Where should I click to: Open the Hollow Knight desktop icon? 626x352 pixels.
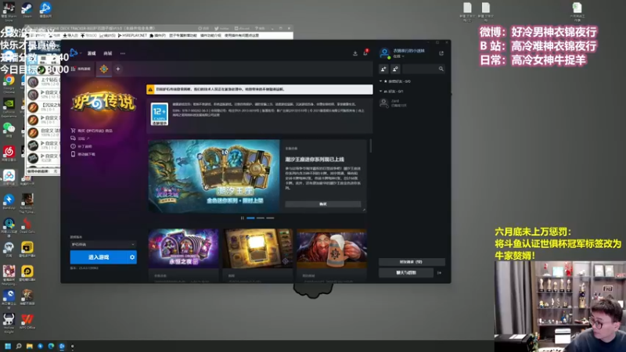click(x=9, y=322)
